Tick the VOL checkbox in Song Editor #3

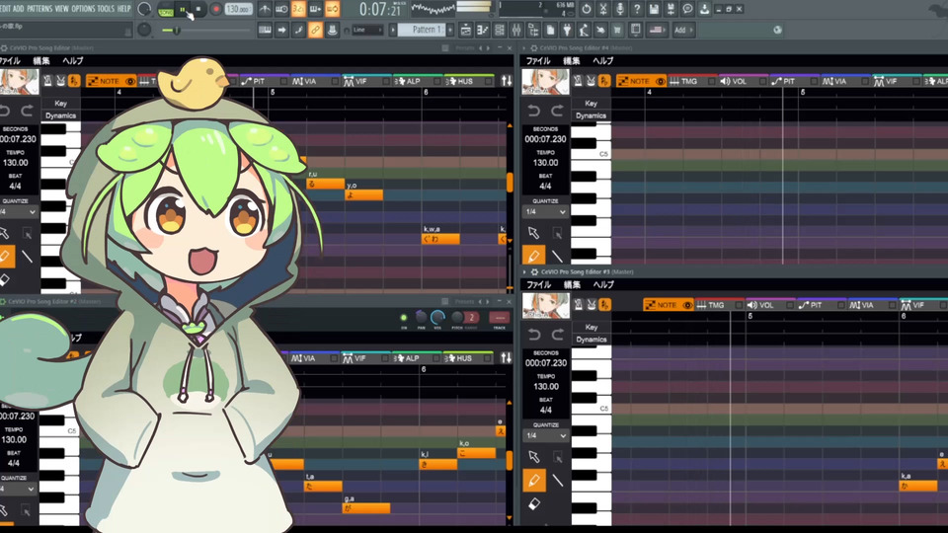(x=787, y=305)
